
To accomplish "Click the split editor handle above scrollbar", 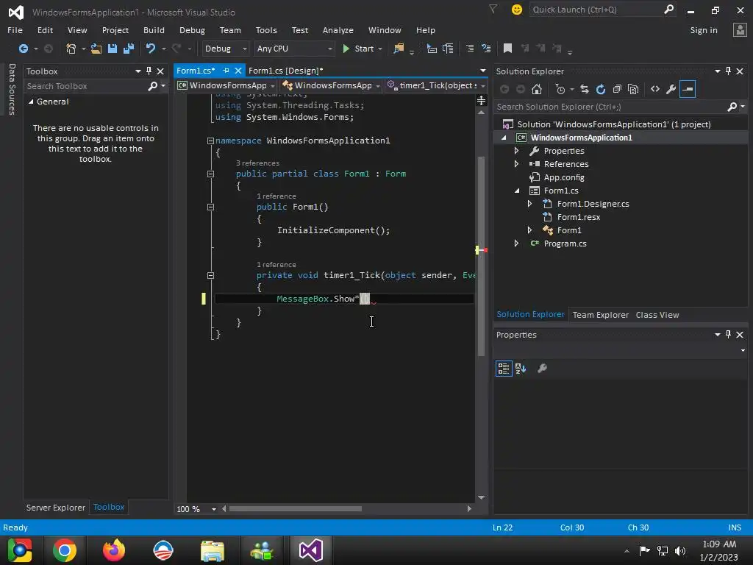I will 481,100.
